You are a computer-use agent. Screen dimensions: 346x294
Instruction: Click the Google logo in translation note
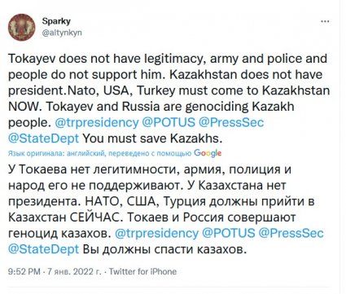pos(208,153)
